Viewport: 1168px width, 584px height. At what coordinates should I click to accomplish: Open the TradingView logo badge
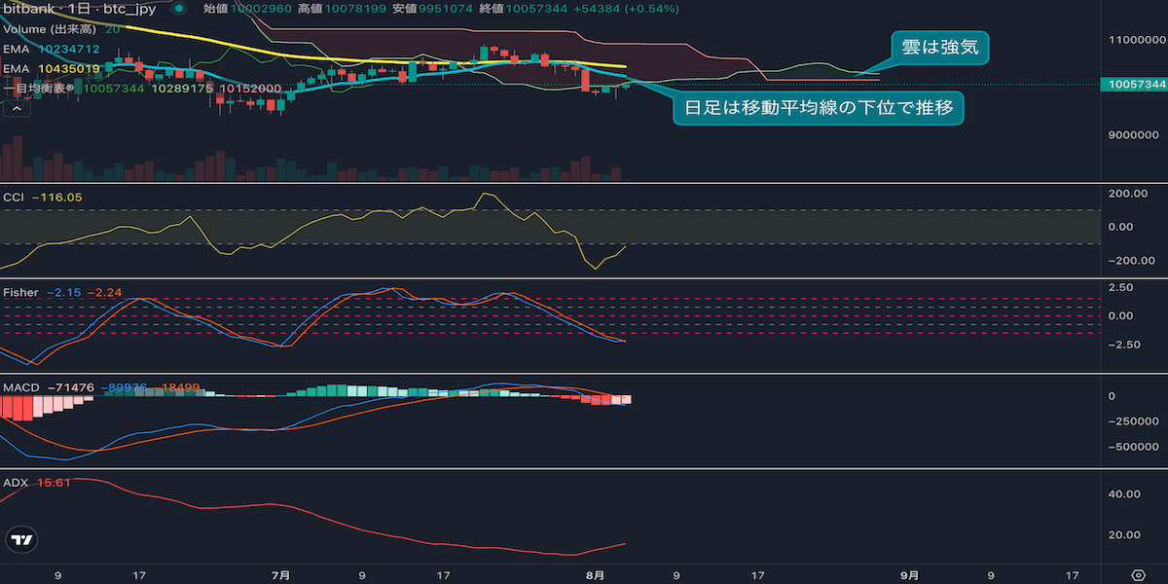pos(21,541)
